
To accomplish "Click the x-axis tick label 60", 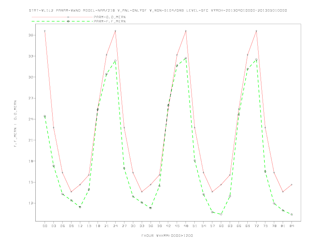I will coord(221,226).
